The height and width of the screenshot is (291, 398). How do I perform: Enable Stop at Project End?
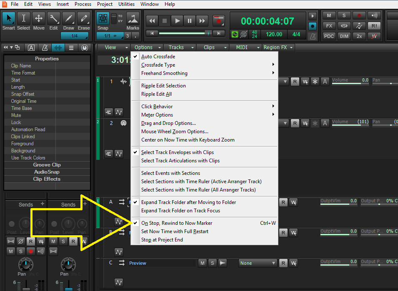(204, 240)
